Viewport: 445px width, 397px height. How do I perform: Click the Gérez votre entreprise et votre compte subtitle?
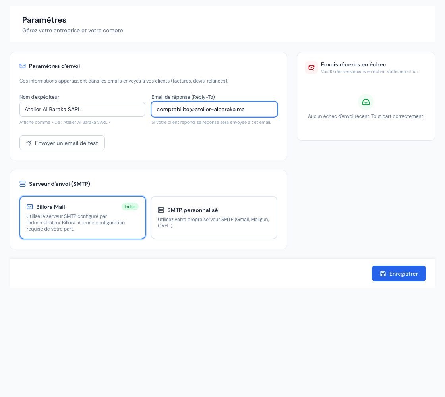pos(73,30)
